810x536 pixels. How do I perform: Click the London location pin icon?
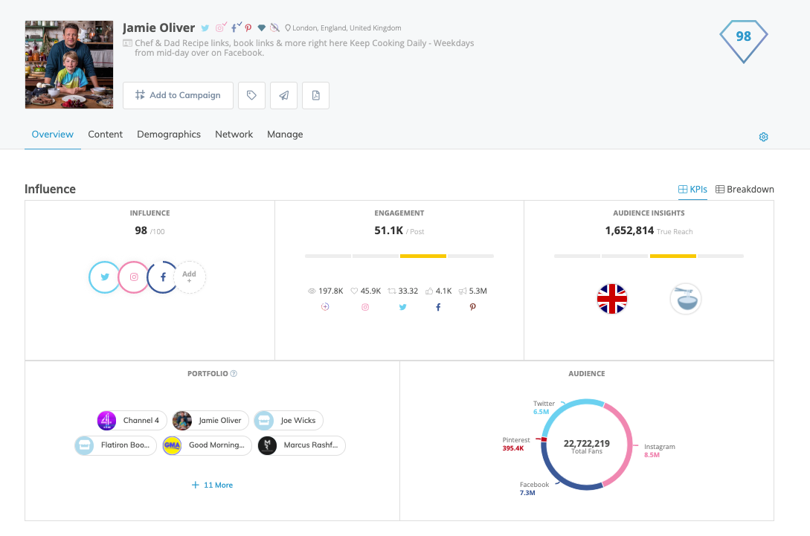pos(288,28)
